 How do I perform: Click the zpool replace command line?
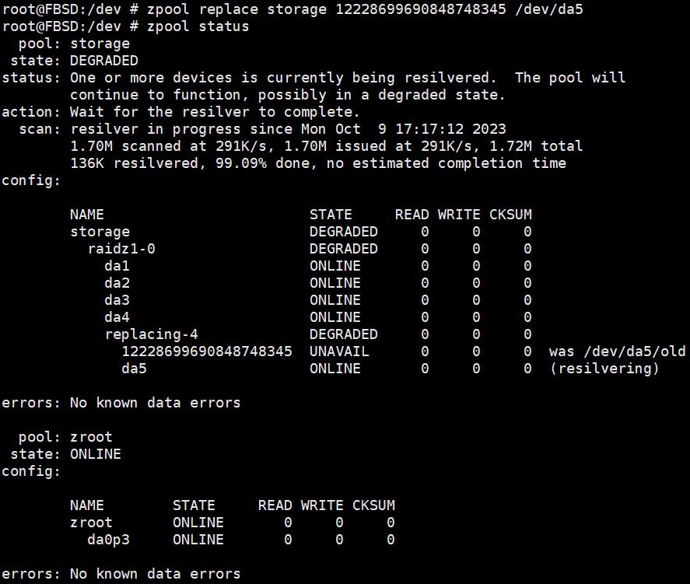coord(292,9)
